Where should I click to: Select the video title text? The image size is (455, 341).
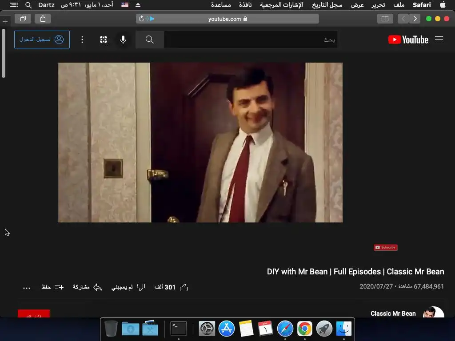point(355,272)
